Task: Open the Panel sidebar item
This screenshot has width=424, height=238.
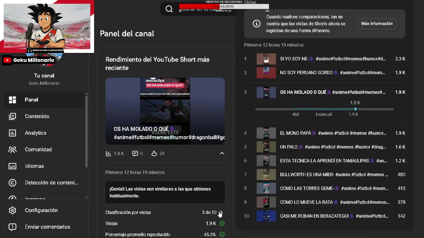Action: tap(44, 100)
